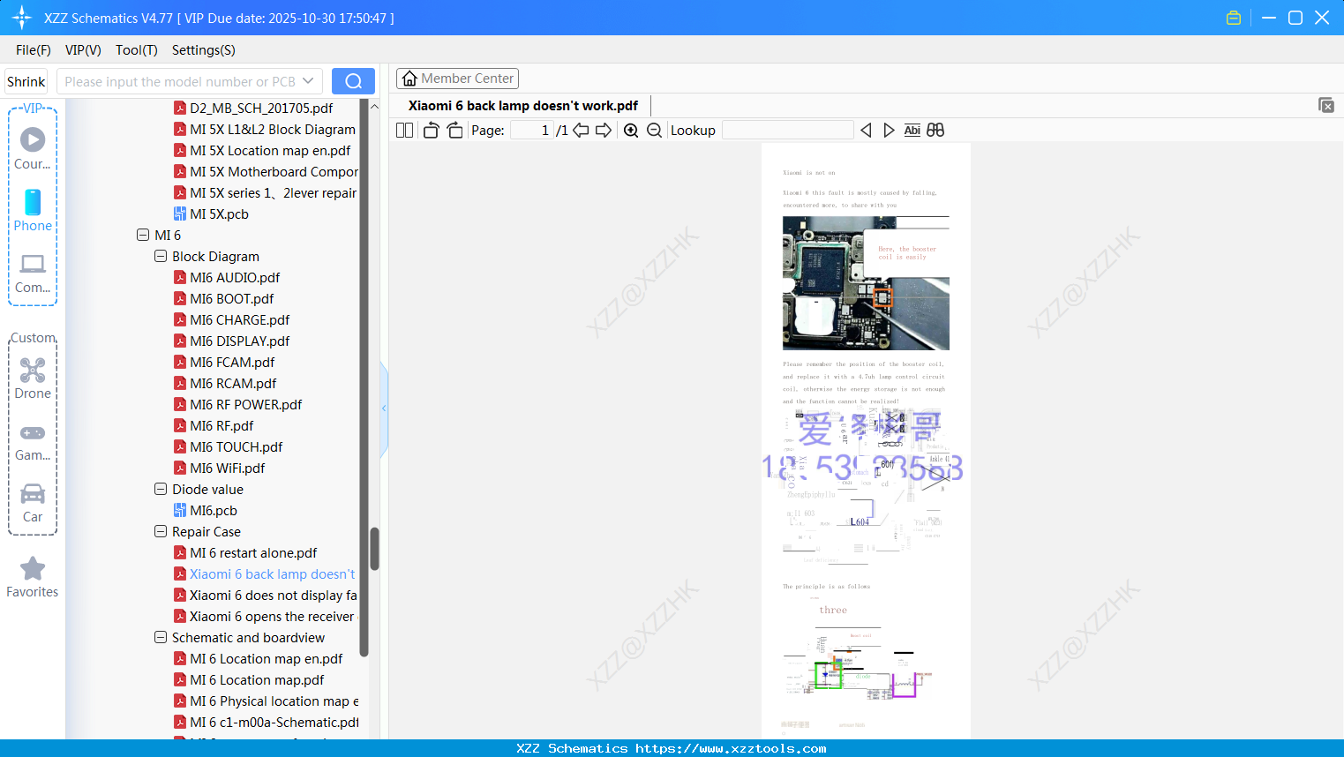
Task: Open the Settings(S) menu
Action: [204, 50]
